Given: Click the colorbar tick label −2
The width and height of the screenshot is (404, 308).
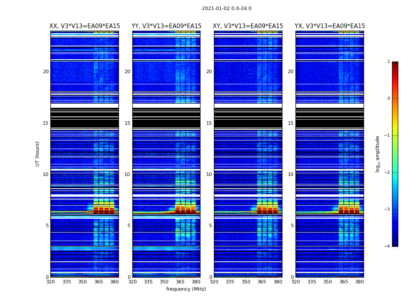Looking at the screenshot, I should pyautogui.click(x=387, y=172).
